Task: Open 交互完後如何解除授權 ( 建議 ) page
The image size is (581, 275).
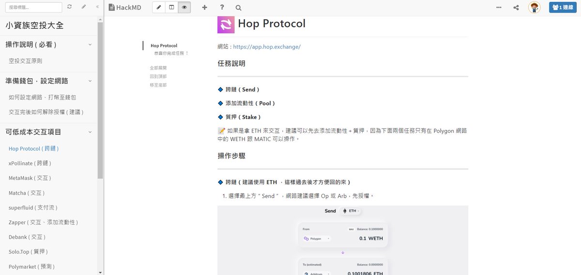Action: (46, 112)
